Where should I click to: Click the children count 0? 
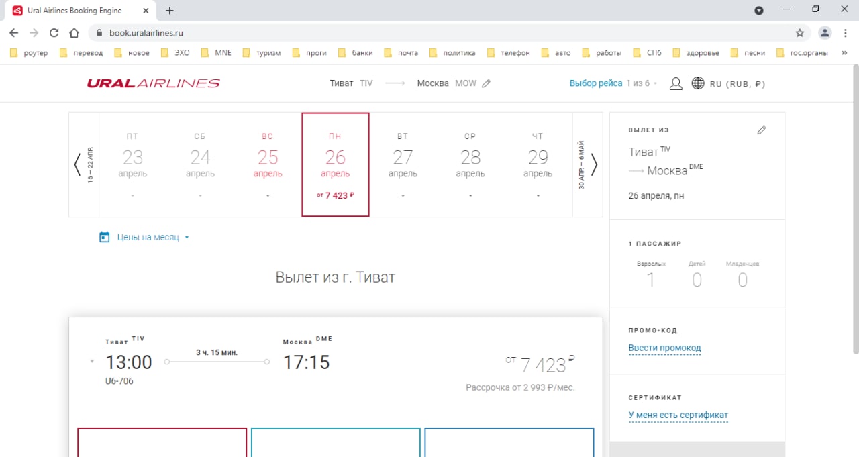click(x=697, y=280)
